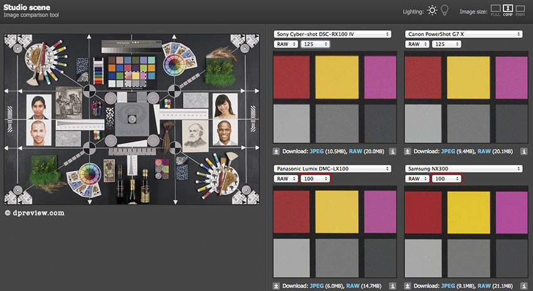This screenshot has height=291, width=533.
Task: Open the info icon for the Sony sample
Action: pos(393,151)
